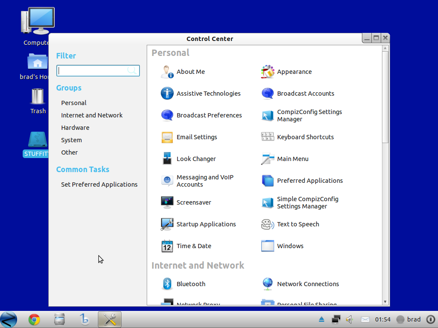Open Messaging and VoIP Accounts icon

(x=167, y=181)
